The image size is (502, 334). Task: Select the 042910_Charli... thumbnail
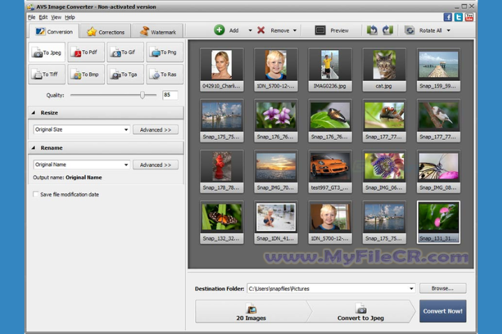pos(222,70)
